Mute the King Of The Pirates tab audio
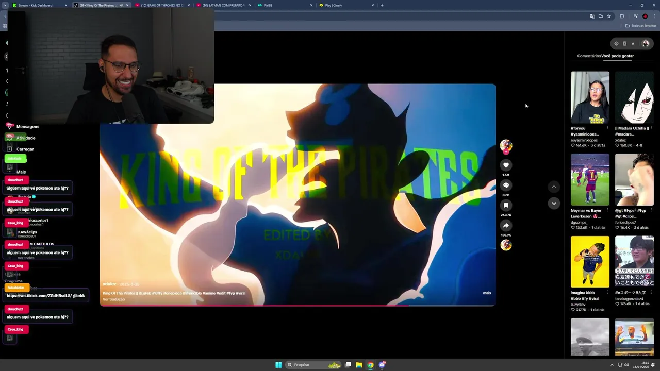 pos(121,5)
